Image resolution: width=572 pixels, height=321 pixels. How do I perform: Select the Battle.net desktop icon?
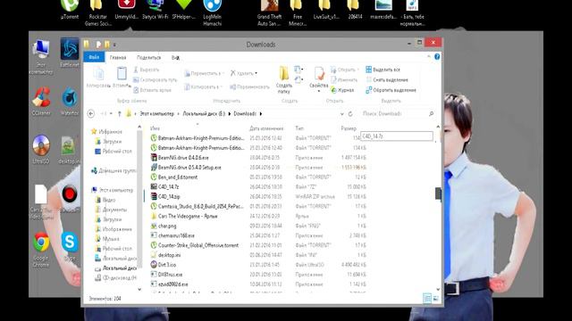[x=70, y=53]
